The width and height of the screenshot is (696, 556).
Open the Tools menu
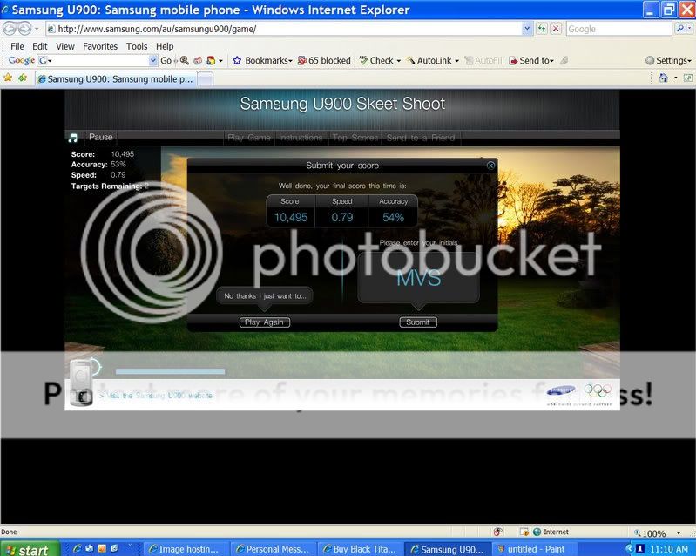137,46
